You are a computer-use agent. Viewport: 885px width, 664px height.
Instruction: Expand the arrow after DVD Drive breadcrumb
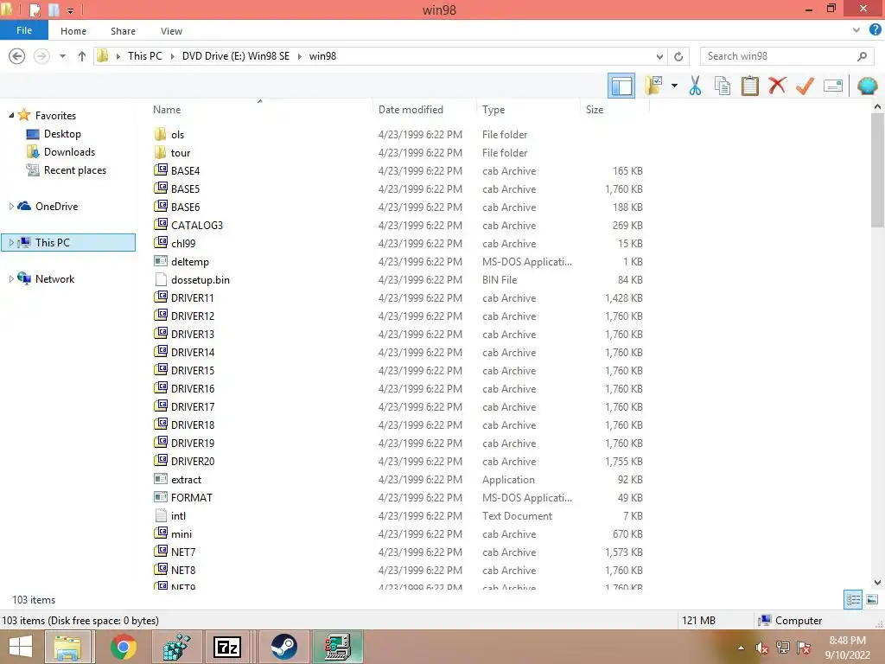pyautogui.click(x=300, y=56)
